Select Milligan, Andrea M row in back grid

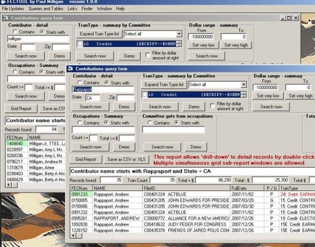(x=36, y=162)
